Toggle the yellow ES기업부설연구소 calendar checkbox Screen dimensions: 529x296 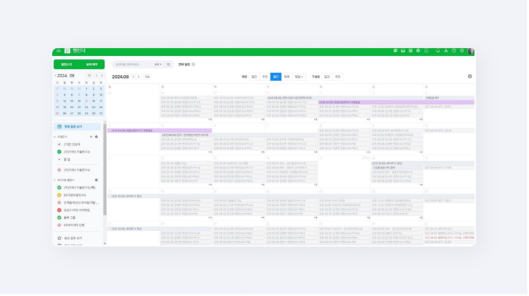tap(60, 196)
